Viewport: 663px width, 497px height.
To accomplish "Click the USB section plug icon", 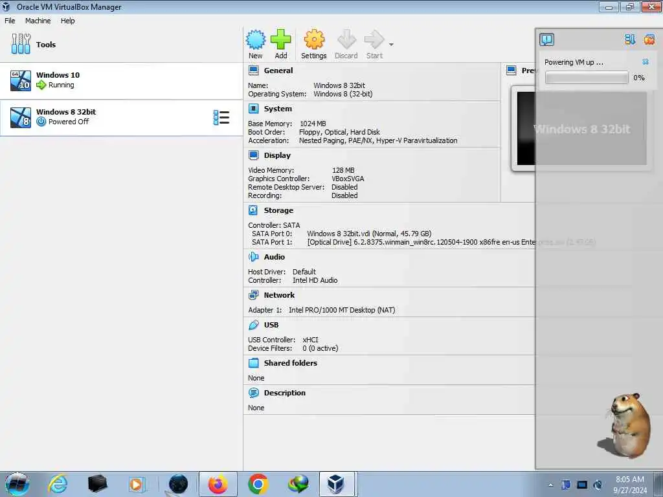I will (x=253, y=325).
